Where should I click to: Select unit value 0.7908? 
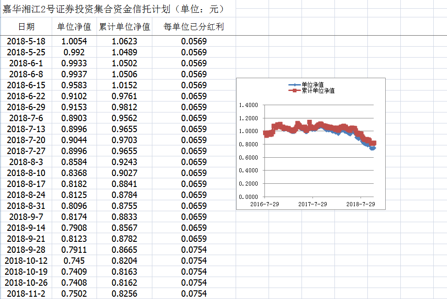74,228
